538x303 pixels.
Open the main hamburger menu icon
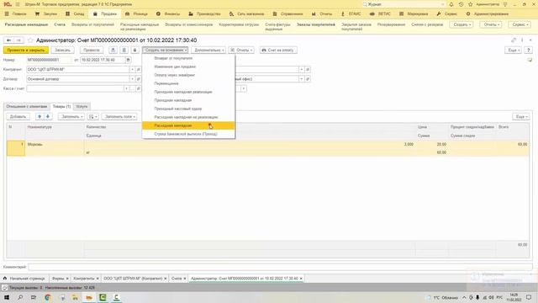pyautogui.click(x=18, y=4)
